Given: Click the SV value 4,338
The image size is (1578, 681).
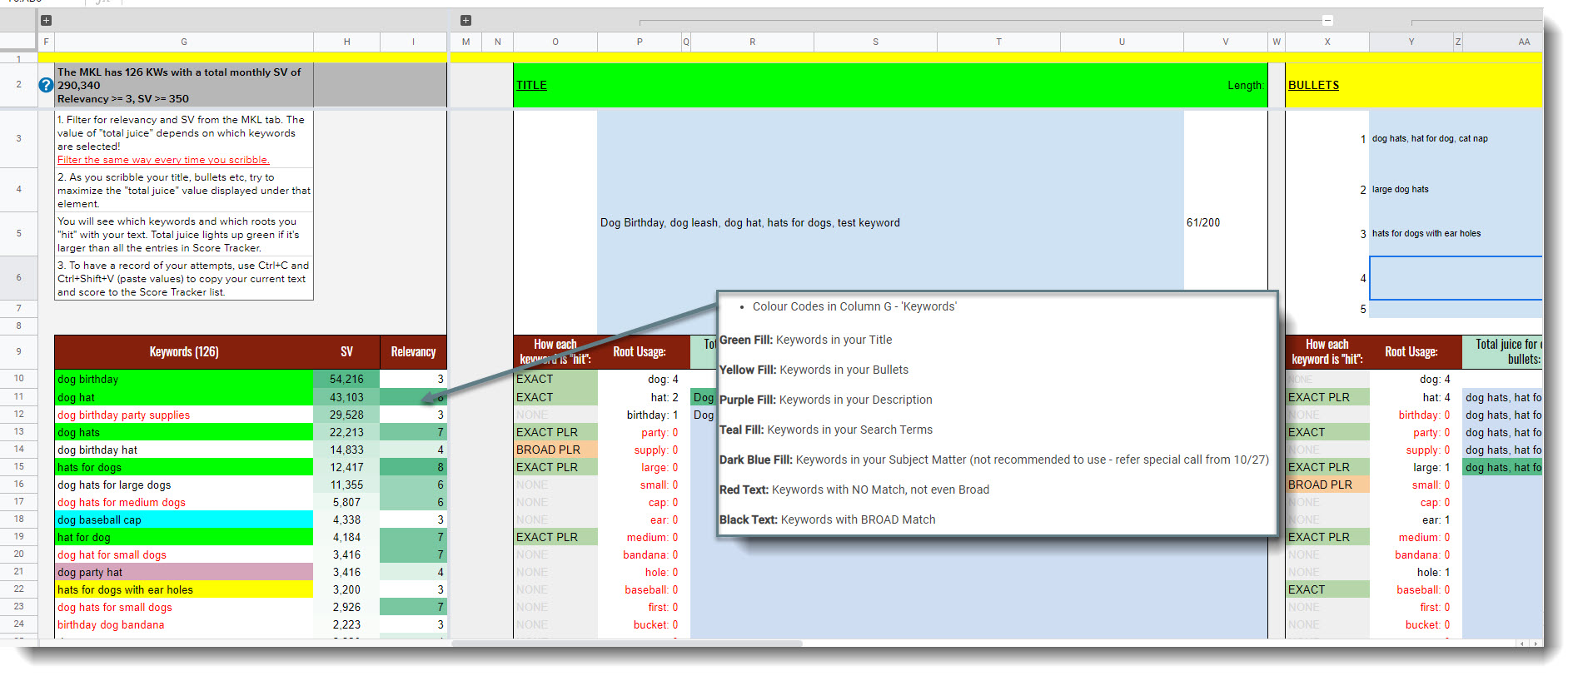Looking at the screenshot, I should coord(346,519).
